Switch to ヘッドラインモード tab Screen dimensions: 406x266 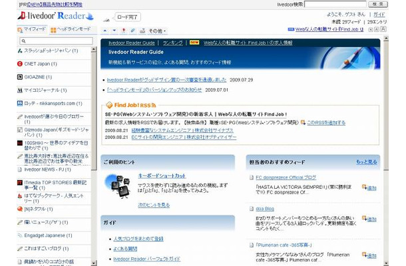tap(71, 29)
